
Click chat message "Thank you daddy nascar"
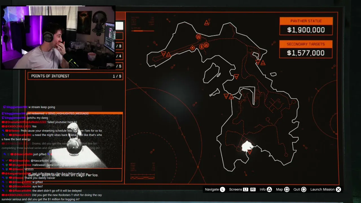[x=40, y=178]
